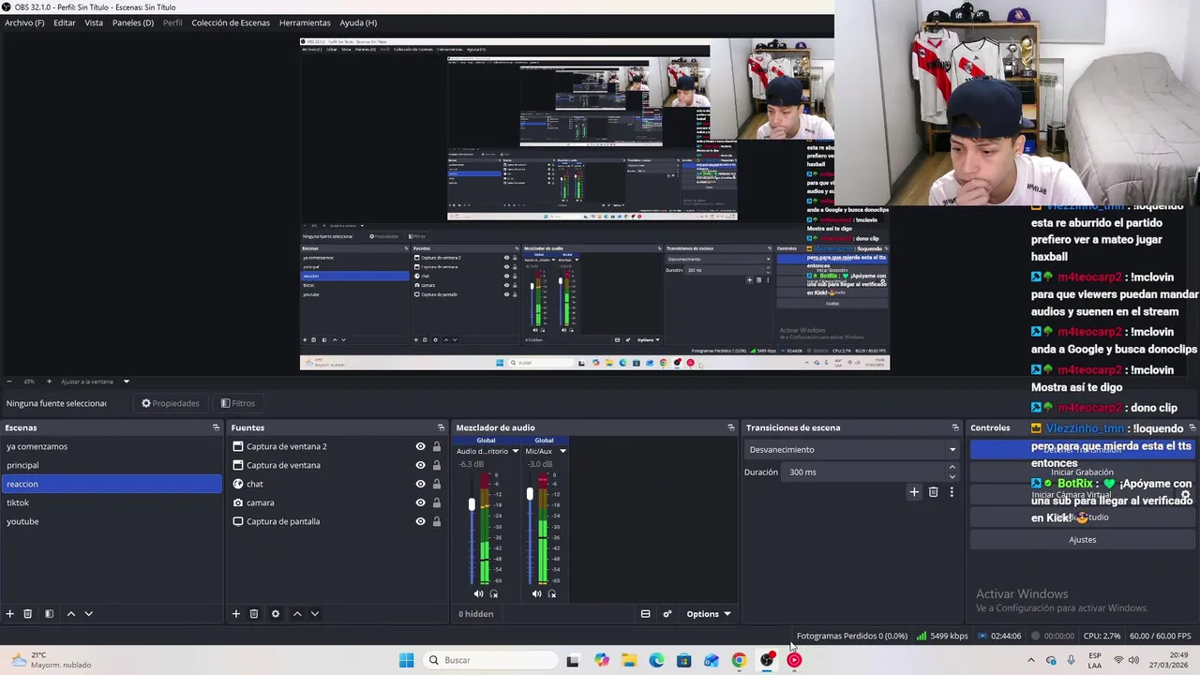Decrease duration with stepper down arrow

952,477
